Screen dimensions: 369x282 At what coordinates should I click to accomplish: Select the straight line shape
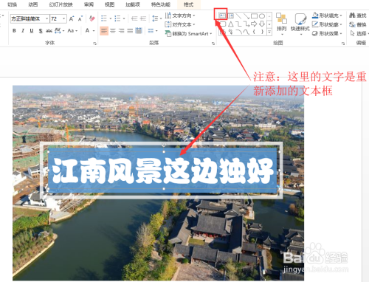[x=238, y=16]
